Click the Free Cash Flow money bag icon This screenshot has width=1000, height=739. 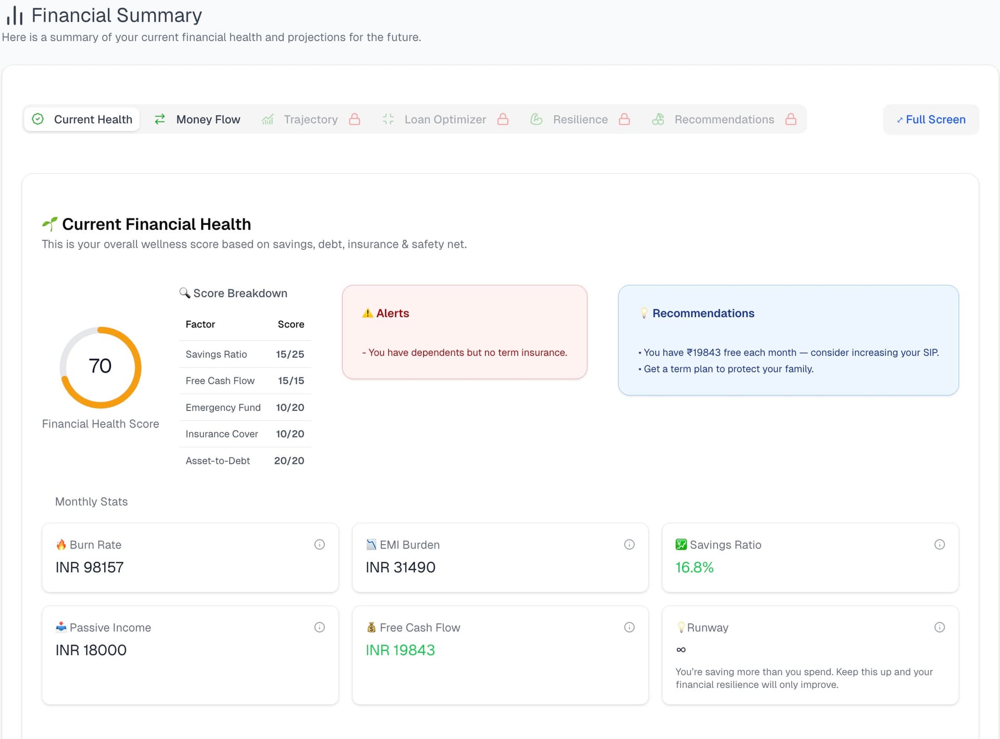coord(371,627)
